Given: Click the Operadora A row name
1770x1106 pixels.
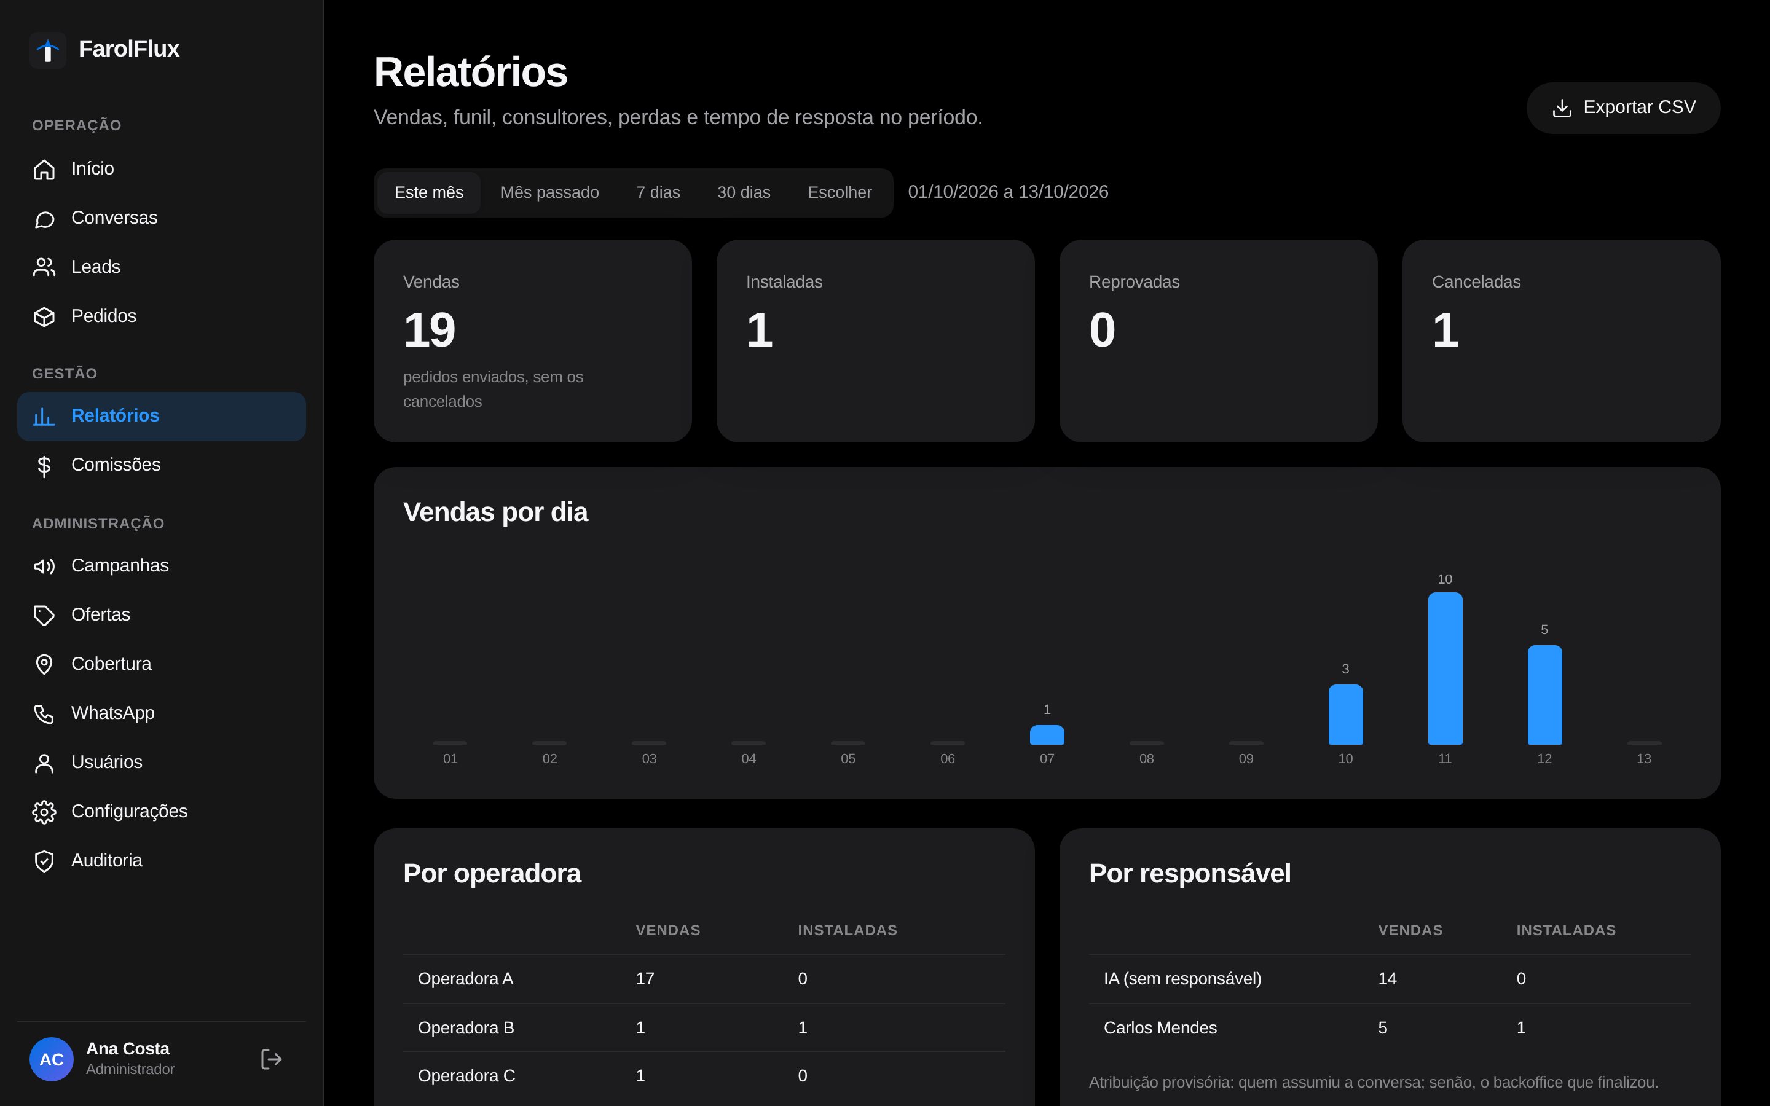Looking at the screenshot, I should click(465, 979).
